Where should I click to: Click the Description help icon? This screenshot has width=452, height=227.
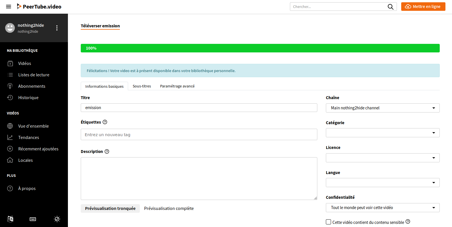click(107, 152)
